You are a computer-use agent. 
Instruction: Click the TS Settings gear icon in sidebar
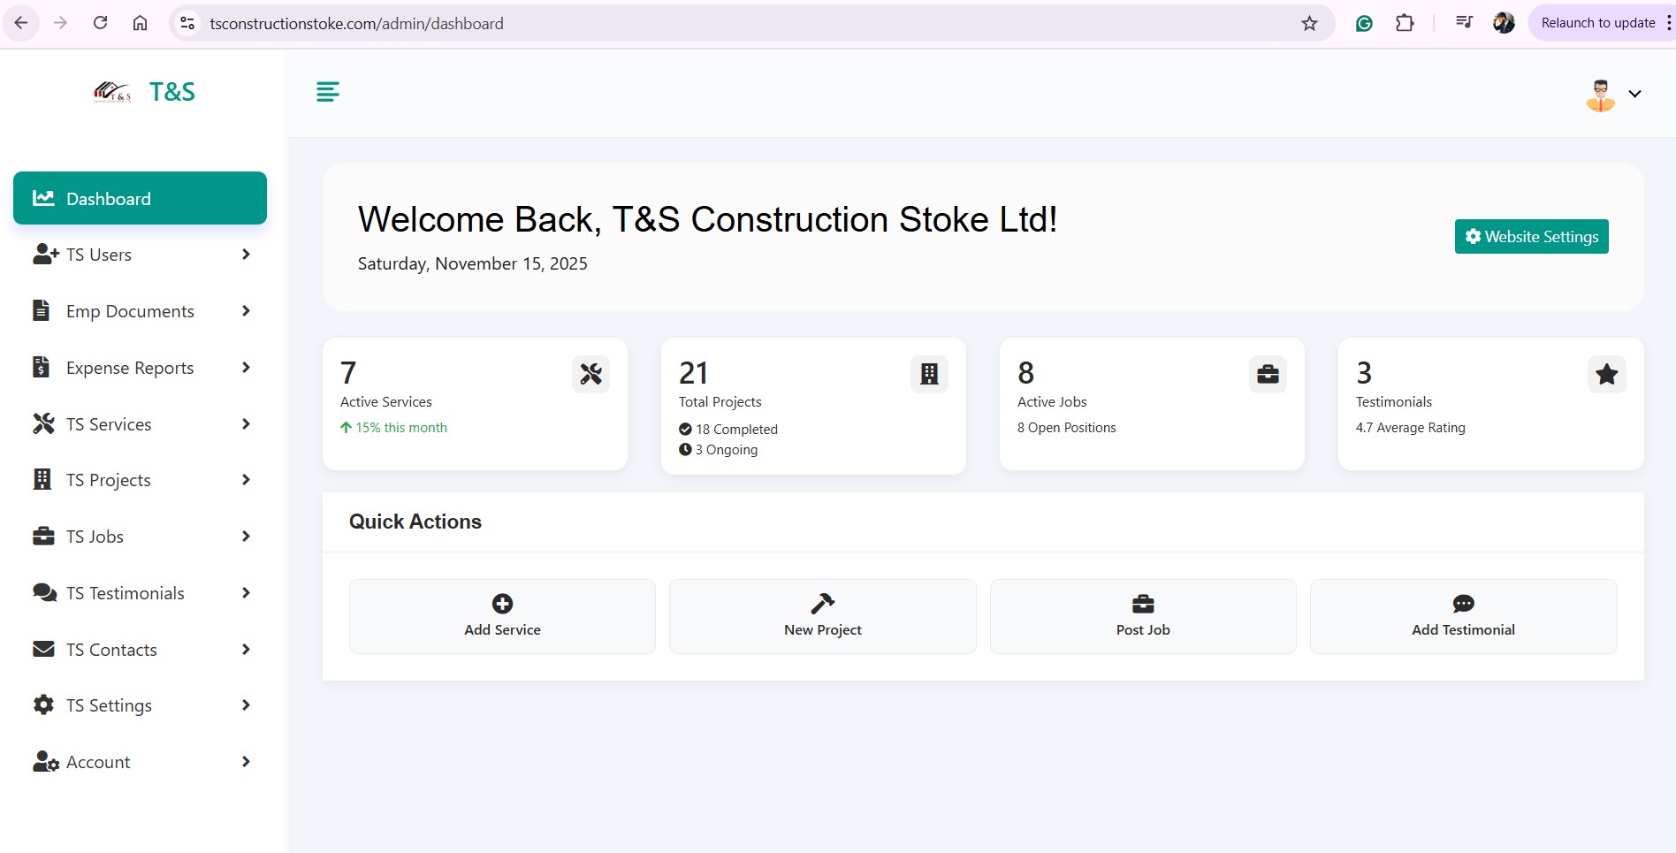pos(42,704)
